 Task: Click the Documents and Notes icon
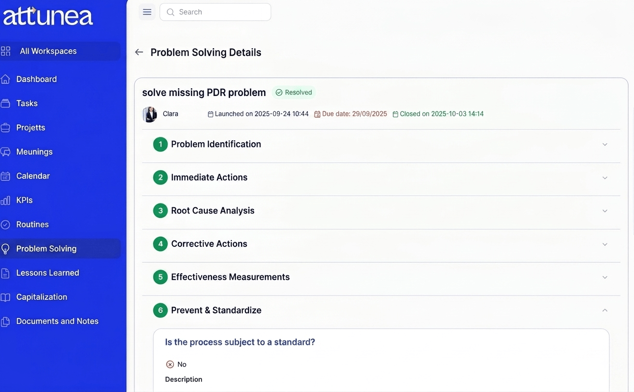(x=5, y=322)
